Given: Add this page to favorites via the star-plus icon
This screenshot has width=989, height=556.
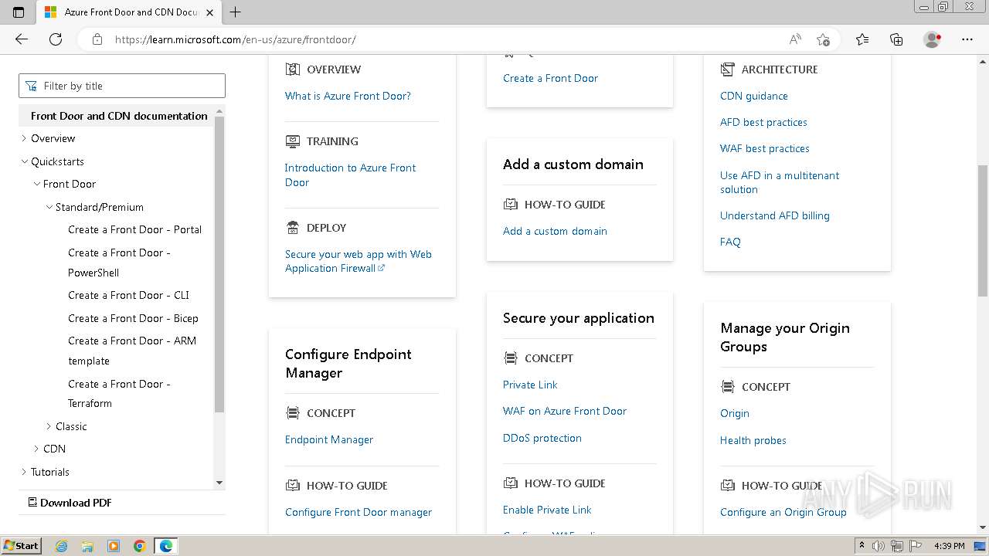Looking at the screenshot, I should point(823,39).
